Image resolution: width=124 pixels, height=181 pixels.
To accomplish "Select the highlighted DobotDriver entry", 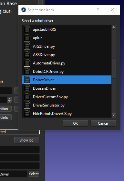I will pos(67,80).
